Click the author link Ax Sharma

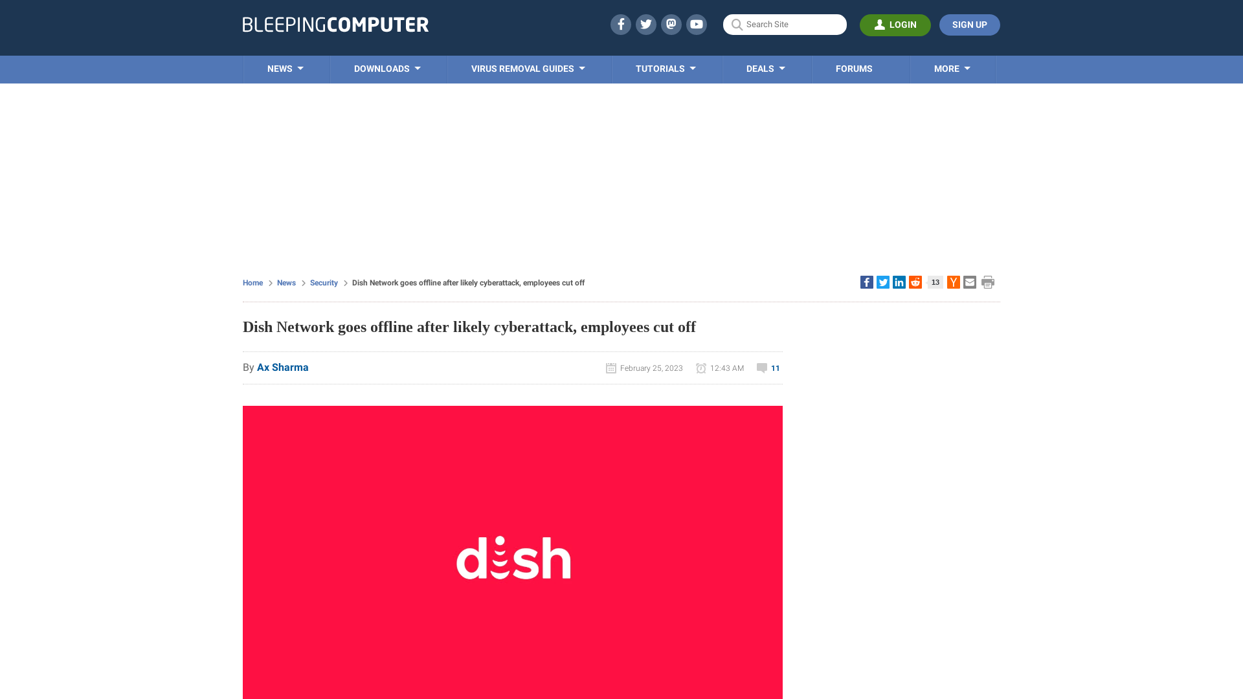tap(282, 367)
